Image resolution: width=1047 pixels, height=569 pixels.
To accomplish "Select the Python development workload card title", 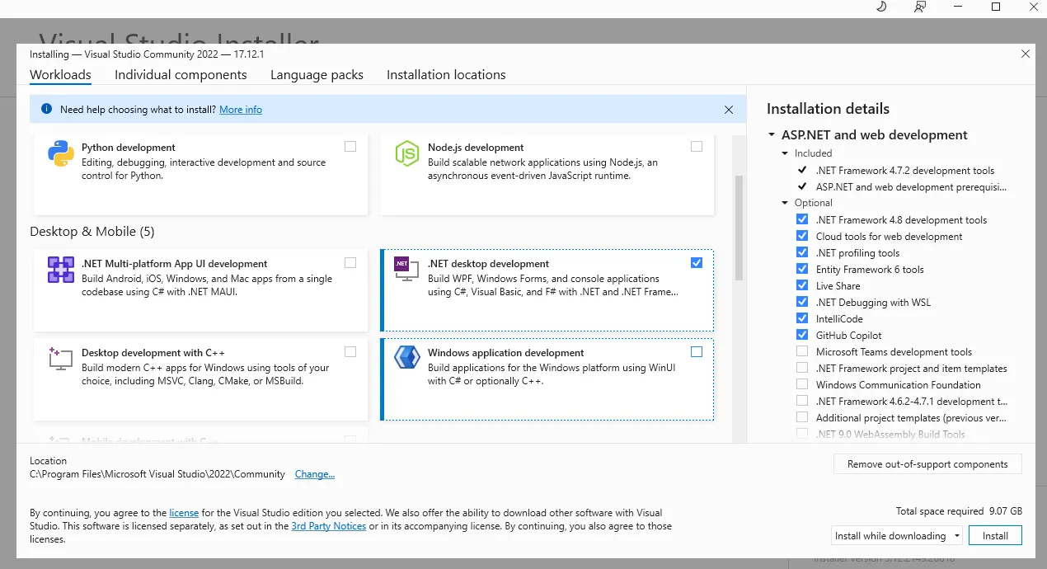I will tap(129, 148).
